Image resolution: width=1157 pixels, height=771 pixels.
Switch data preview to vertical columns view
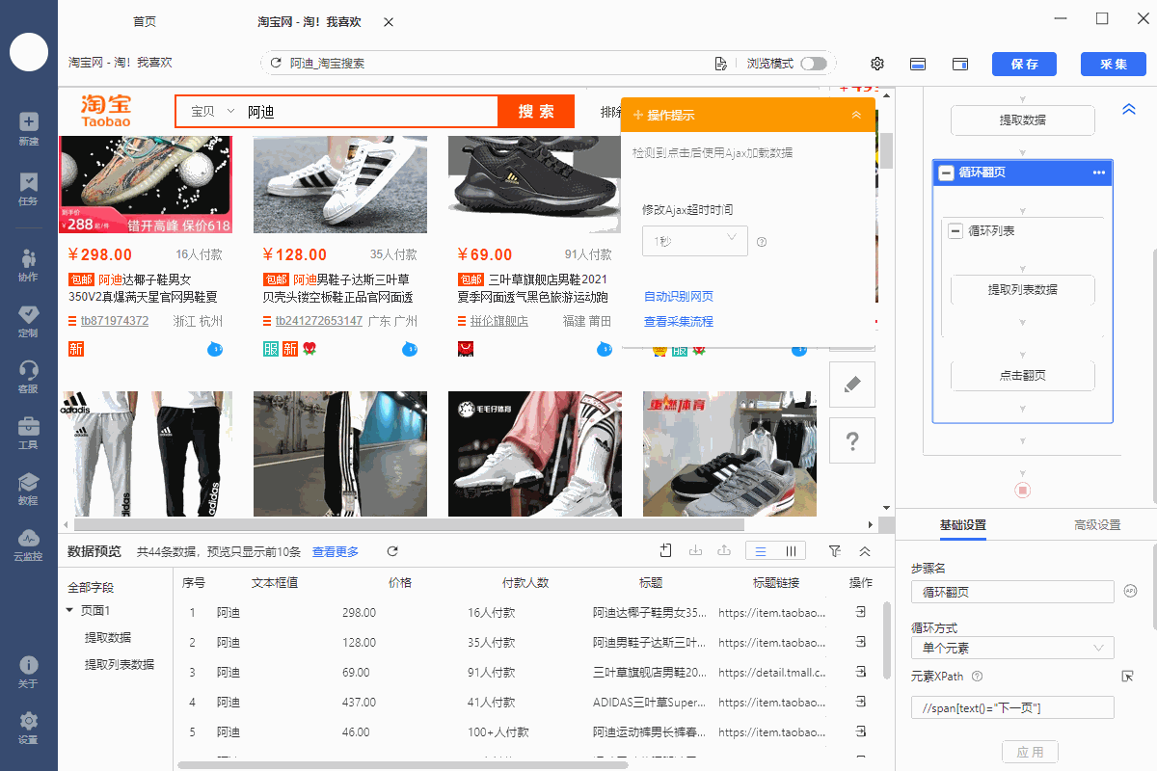click(791, 551)
